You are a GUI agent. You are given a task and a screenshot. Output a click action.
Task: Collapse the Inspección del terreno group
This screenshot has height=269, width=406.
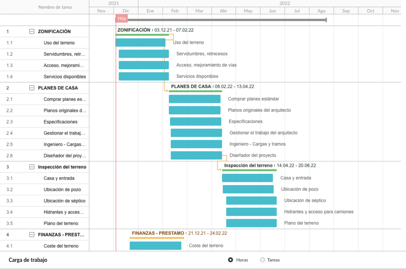(32, 167)
